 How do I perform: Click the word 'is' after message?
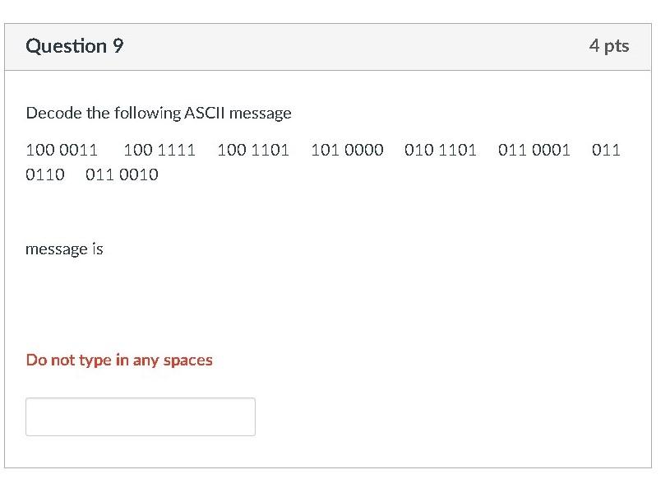[x=98, y=249]
